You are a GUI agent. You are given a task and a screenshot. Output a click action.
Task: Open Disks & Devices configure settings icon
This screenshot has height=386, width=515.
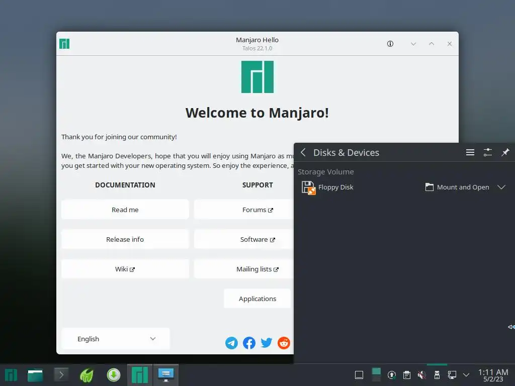coord(488,152)
